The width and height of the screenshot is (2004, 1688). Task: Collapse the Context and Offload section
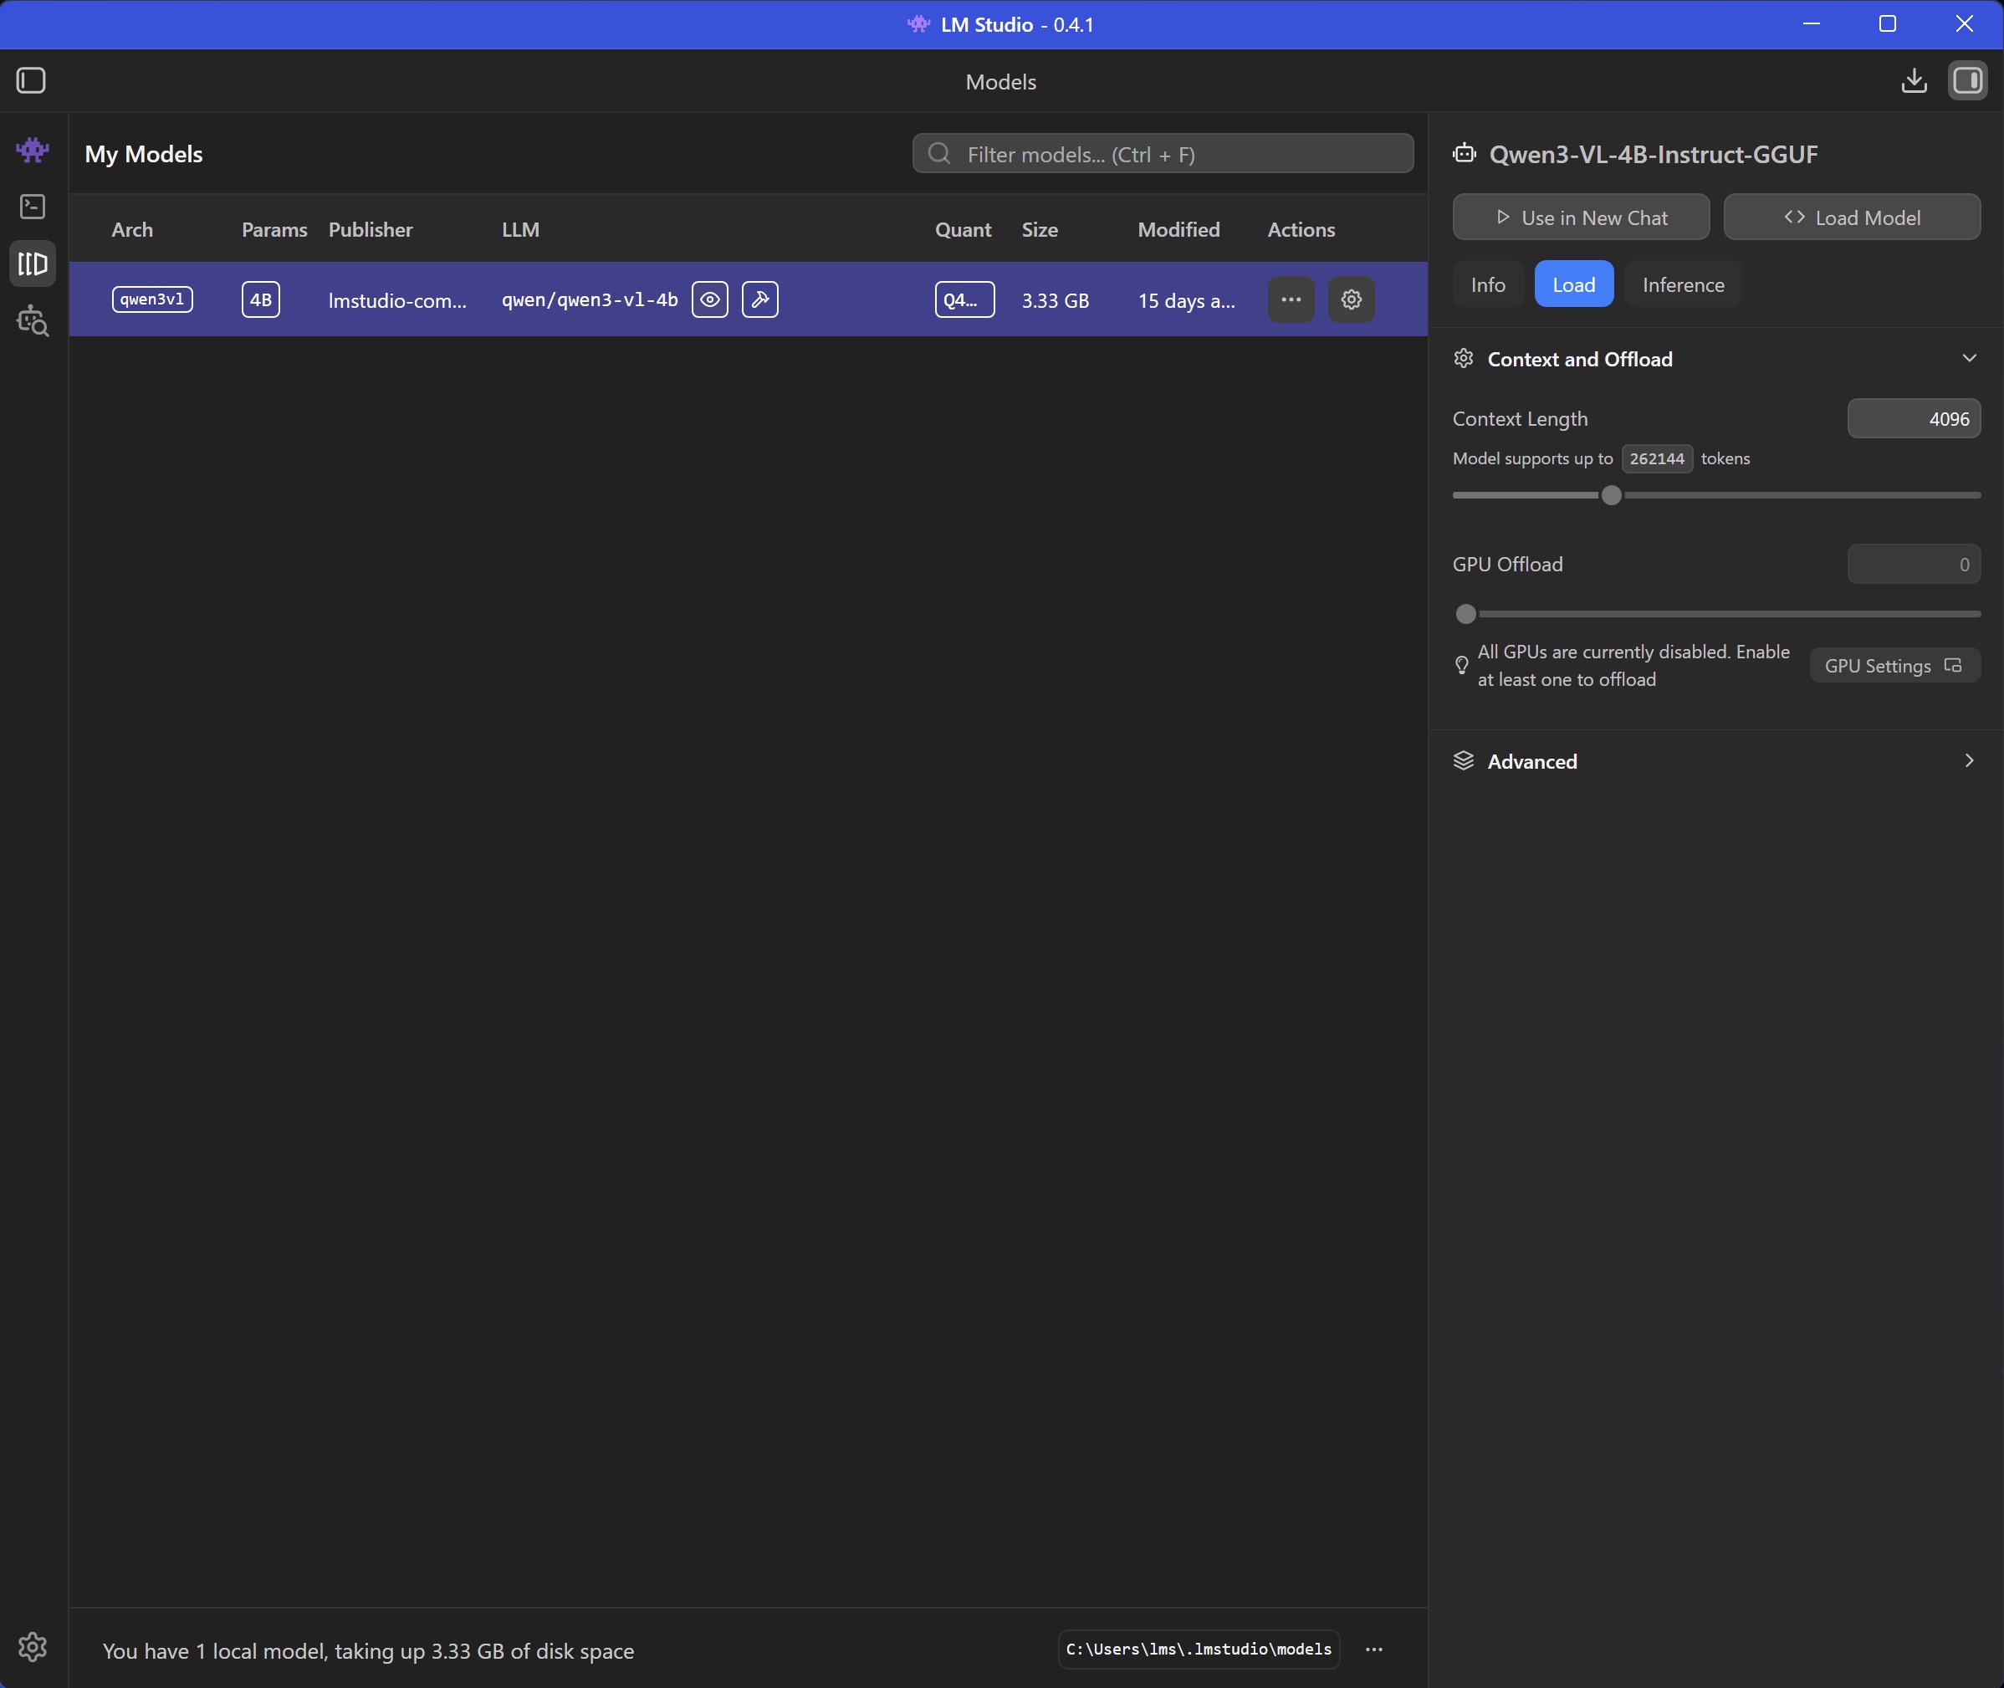point(1968,359)
